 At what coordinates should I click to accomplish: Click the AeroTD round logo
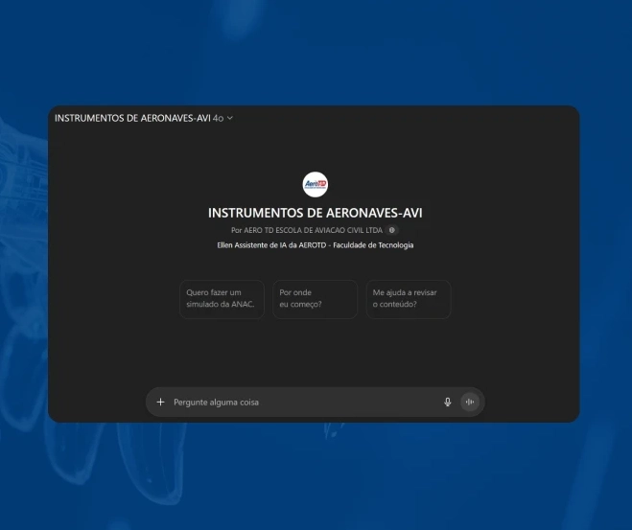tap(315, 185)
